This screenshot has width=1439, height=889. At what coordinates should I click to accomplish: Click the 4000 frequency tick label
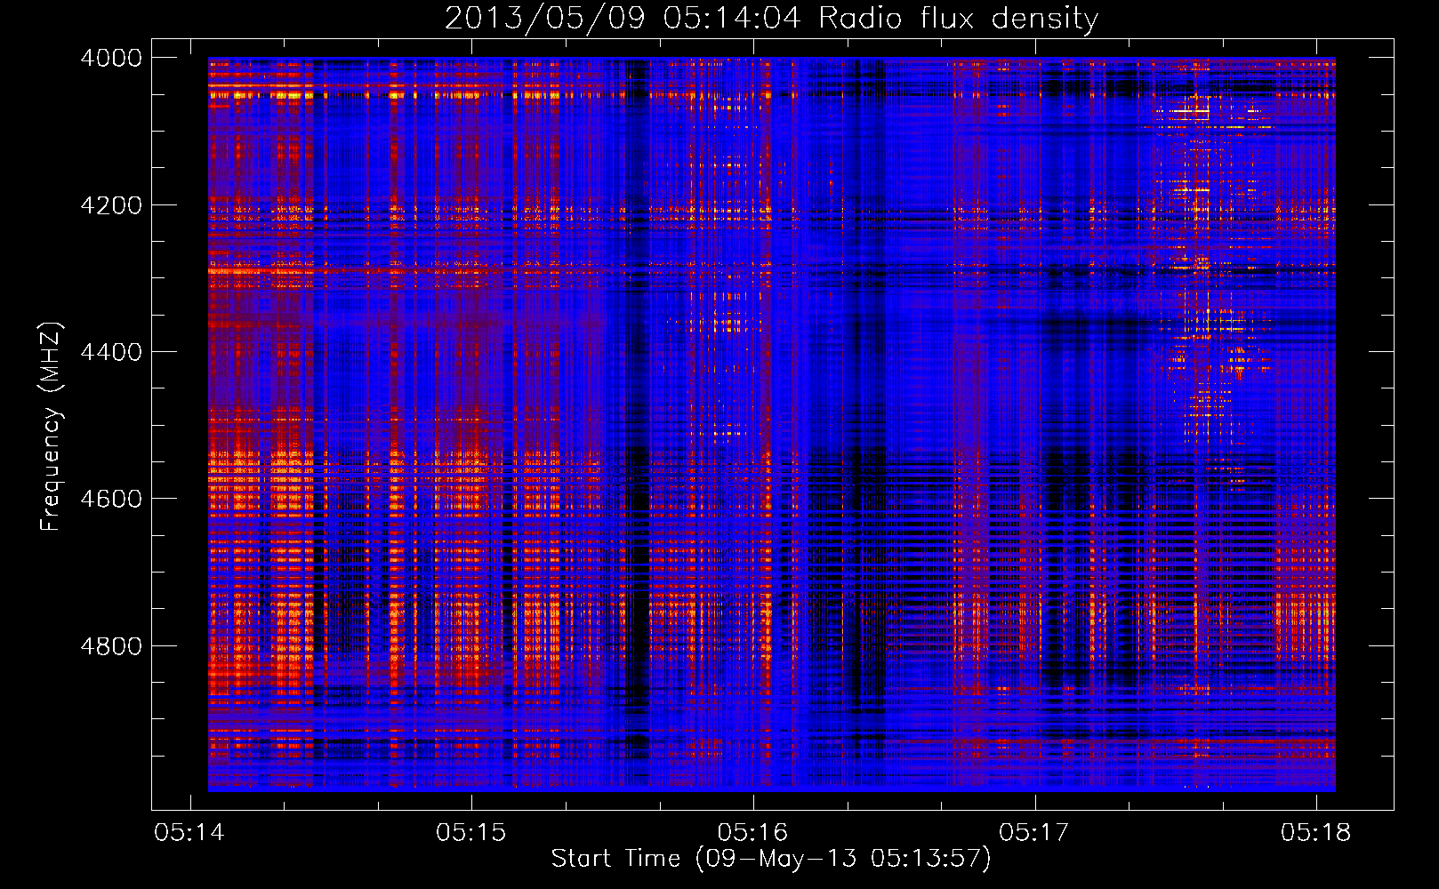pos(111,58)
